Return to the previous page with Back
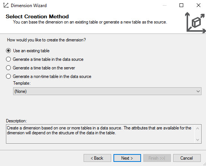The width and height of the screenshot is (206, 166). 97,158
